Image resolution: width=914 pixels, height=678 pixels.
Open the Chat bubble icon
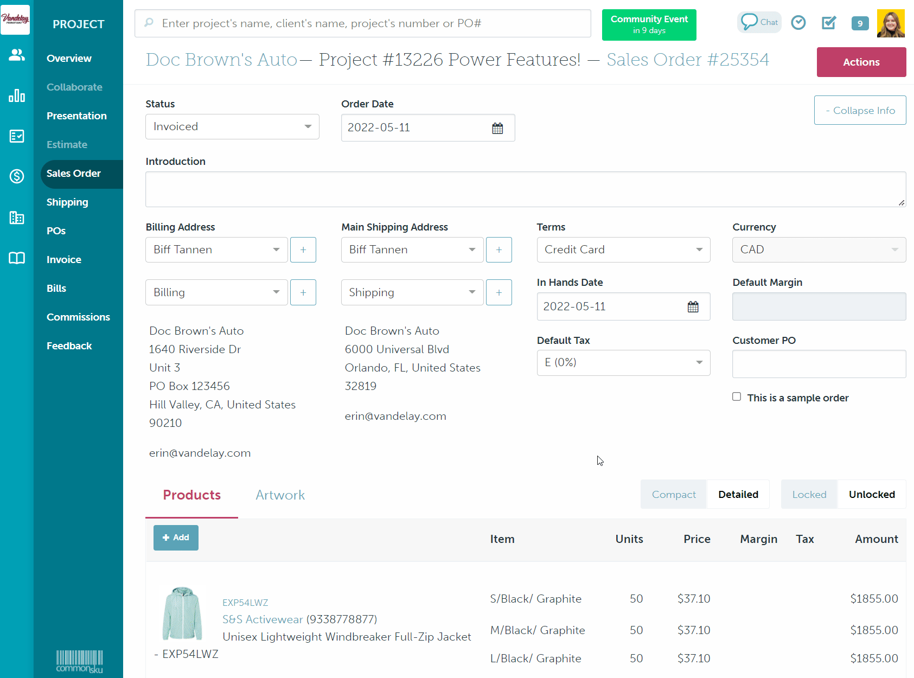tap(759, 22)
